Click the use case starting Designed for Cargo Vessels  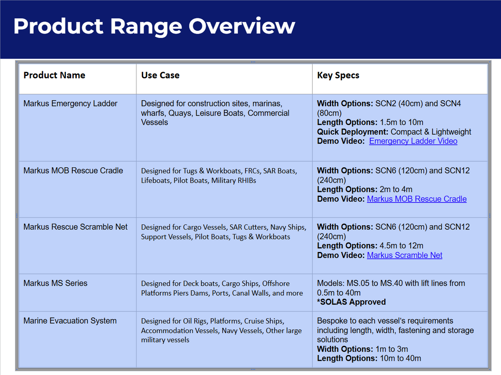click(x=223, y=232)
